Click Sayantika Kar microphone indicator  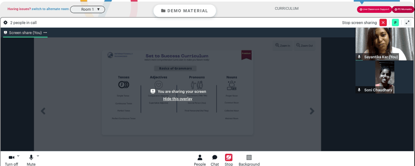[359, 57]
